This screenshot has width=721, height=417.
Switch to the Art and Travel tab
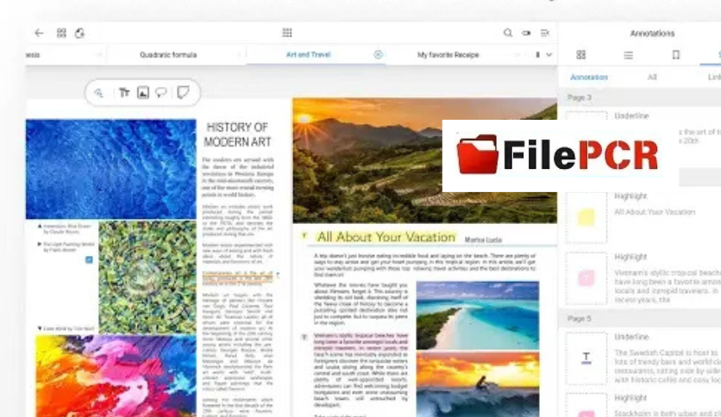pos(309,54)
